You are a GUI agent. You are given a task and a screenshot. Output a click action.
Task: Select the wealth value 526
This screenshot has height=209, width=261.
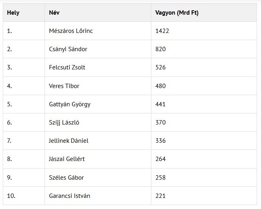(161, 67)
